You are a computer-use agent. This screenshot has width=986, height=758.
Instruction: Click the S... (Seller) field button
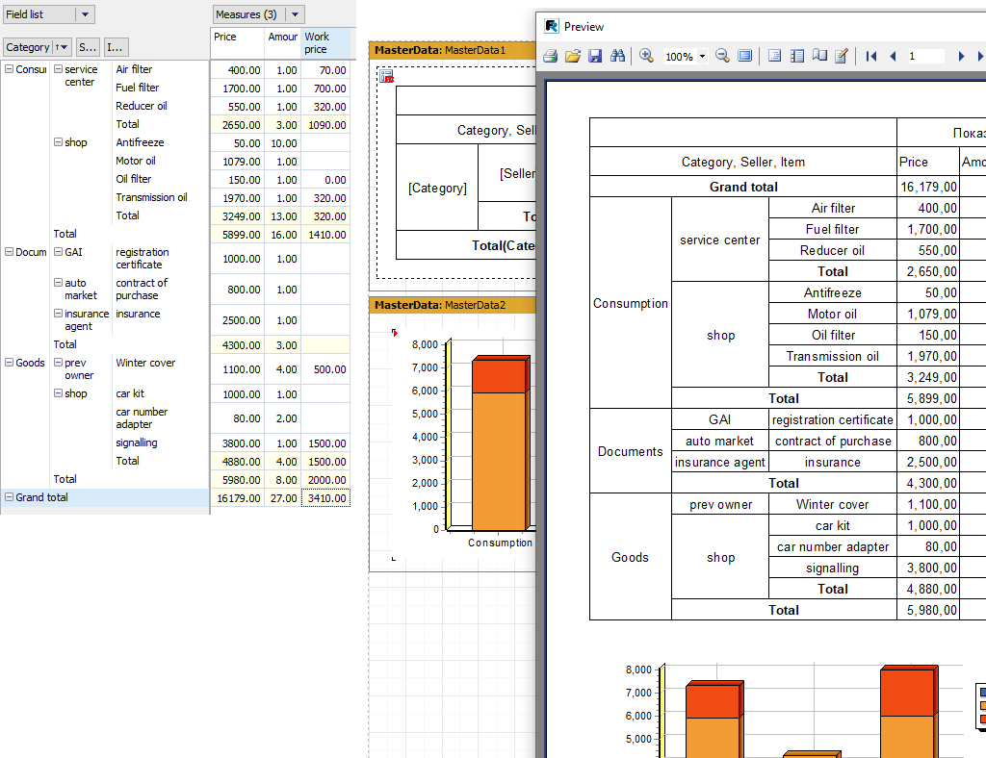click(x=88, y=47)
